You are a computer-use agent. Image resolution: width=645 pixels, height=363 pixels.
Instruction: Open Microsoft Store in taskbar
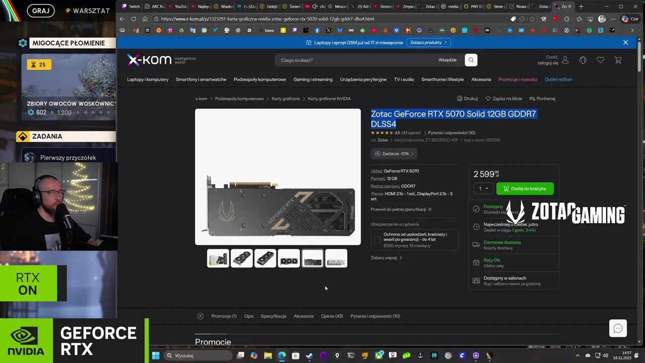pyautogui.click(x=295, y=355)
